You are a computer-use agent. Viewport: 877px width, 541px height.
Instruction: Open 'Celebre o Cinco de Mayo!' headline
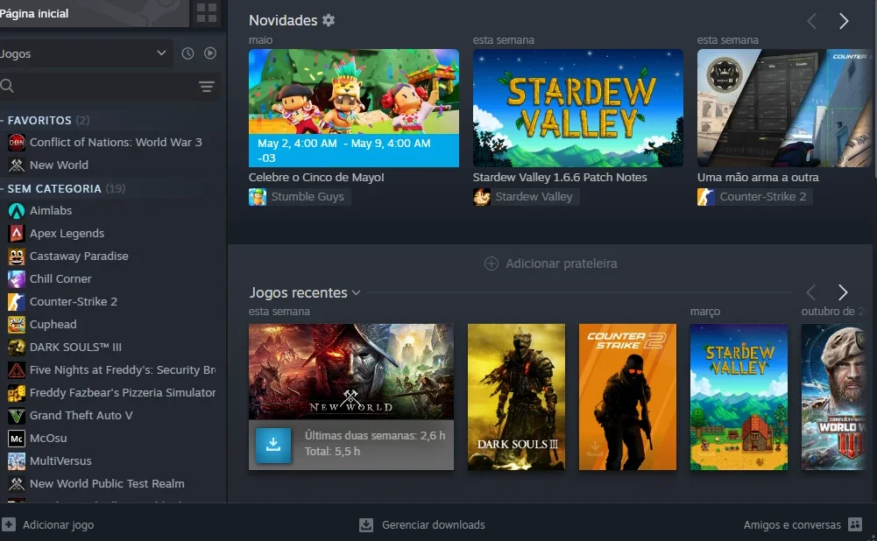coord(316,177)
